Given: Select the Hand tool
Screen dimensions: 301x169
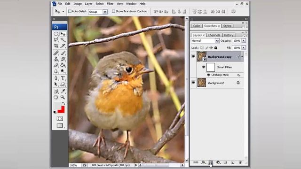Looking at the screenshot, I should (x=56, y=97).
